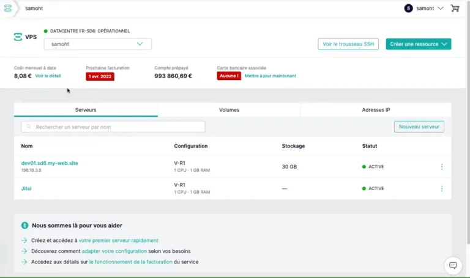
Task: Click 30 GB storage value
Action: pos(289,167)
